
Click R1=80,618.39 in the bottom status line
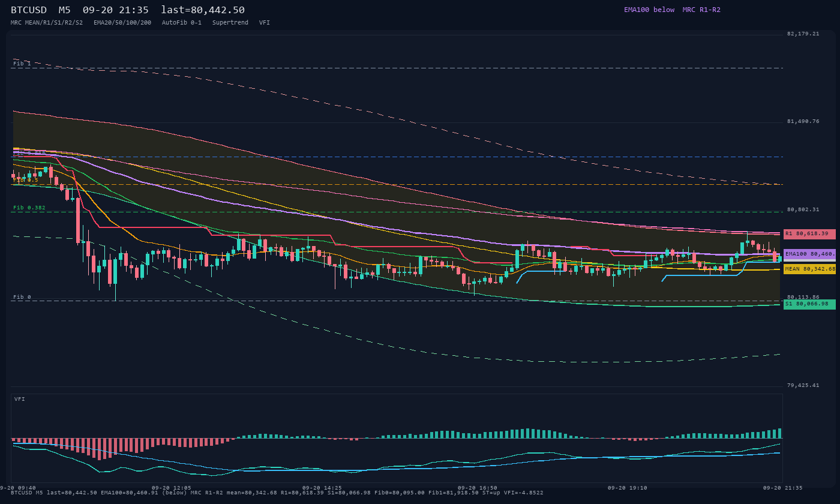pyautogui.click(x=304, y=493)
